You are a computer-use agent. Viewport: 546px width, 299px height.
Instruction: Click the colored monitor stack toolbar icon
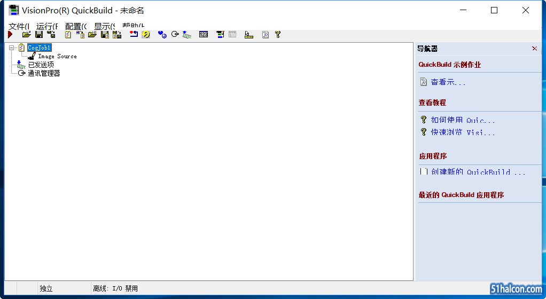pos(220,35)
